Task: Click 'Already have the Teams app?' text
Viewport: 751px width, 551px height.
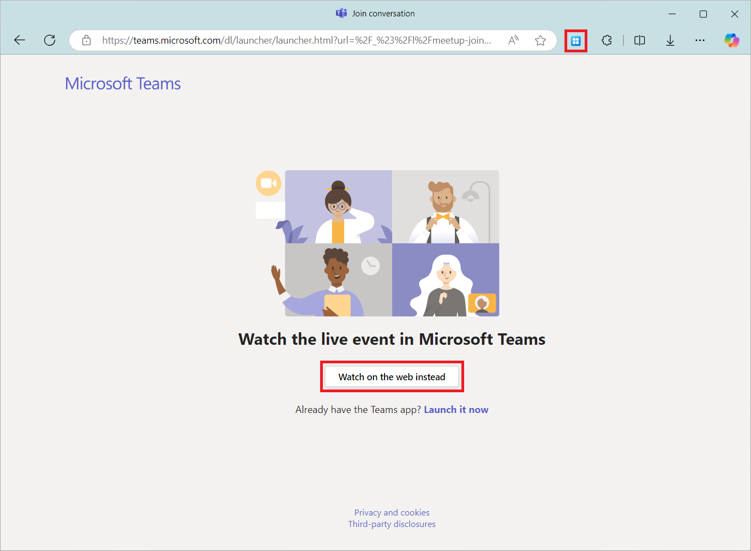Action: pyautogui.click(x=358, y=410)
